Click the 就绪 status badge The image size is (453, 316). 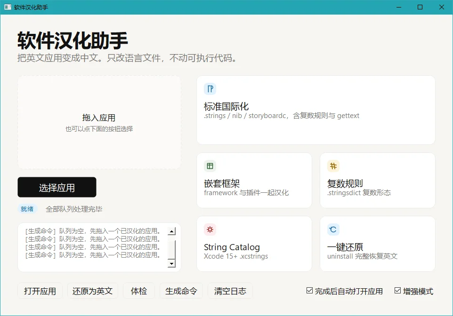click(27, 209)
